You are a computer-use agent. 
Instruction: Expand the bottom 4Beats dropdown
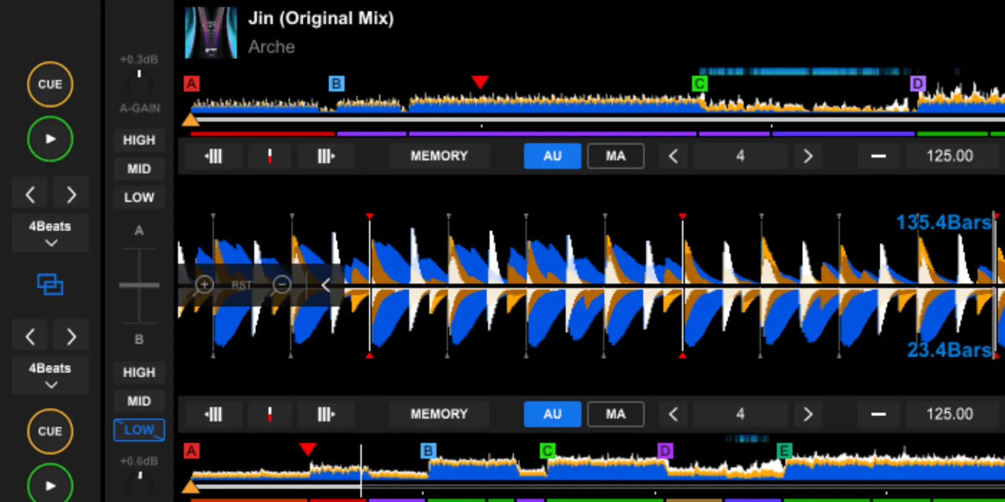coord(50,375)
